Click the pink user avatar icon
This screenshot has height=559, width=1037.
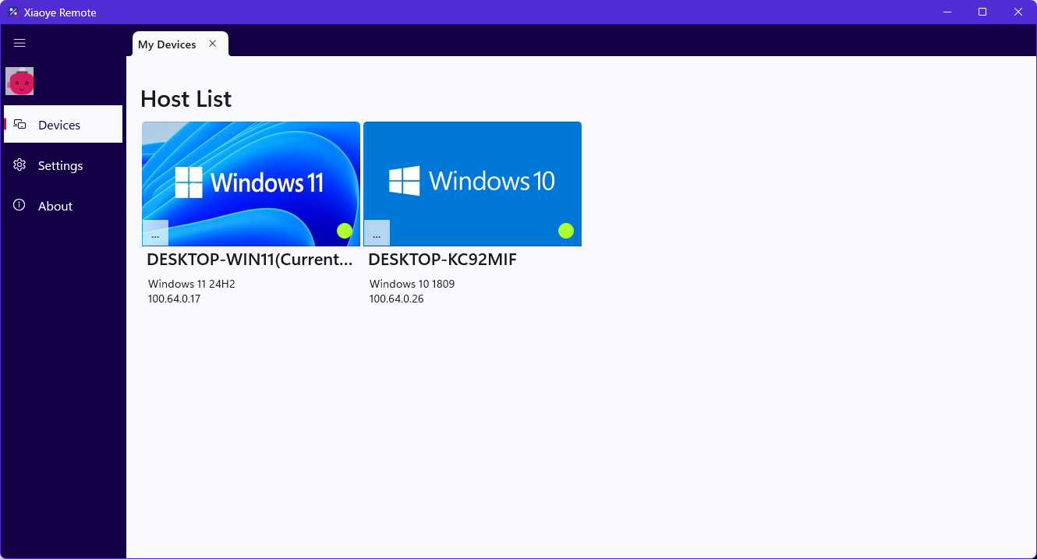tap(19, 81)
